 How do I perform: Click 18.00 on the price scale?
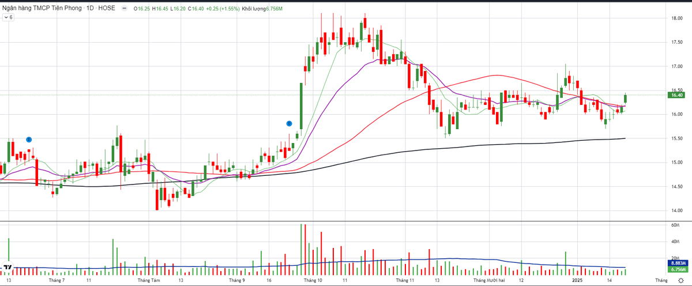(676, 18)
